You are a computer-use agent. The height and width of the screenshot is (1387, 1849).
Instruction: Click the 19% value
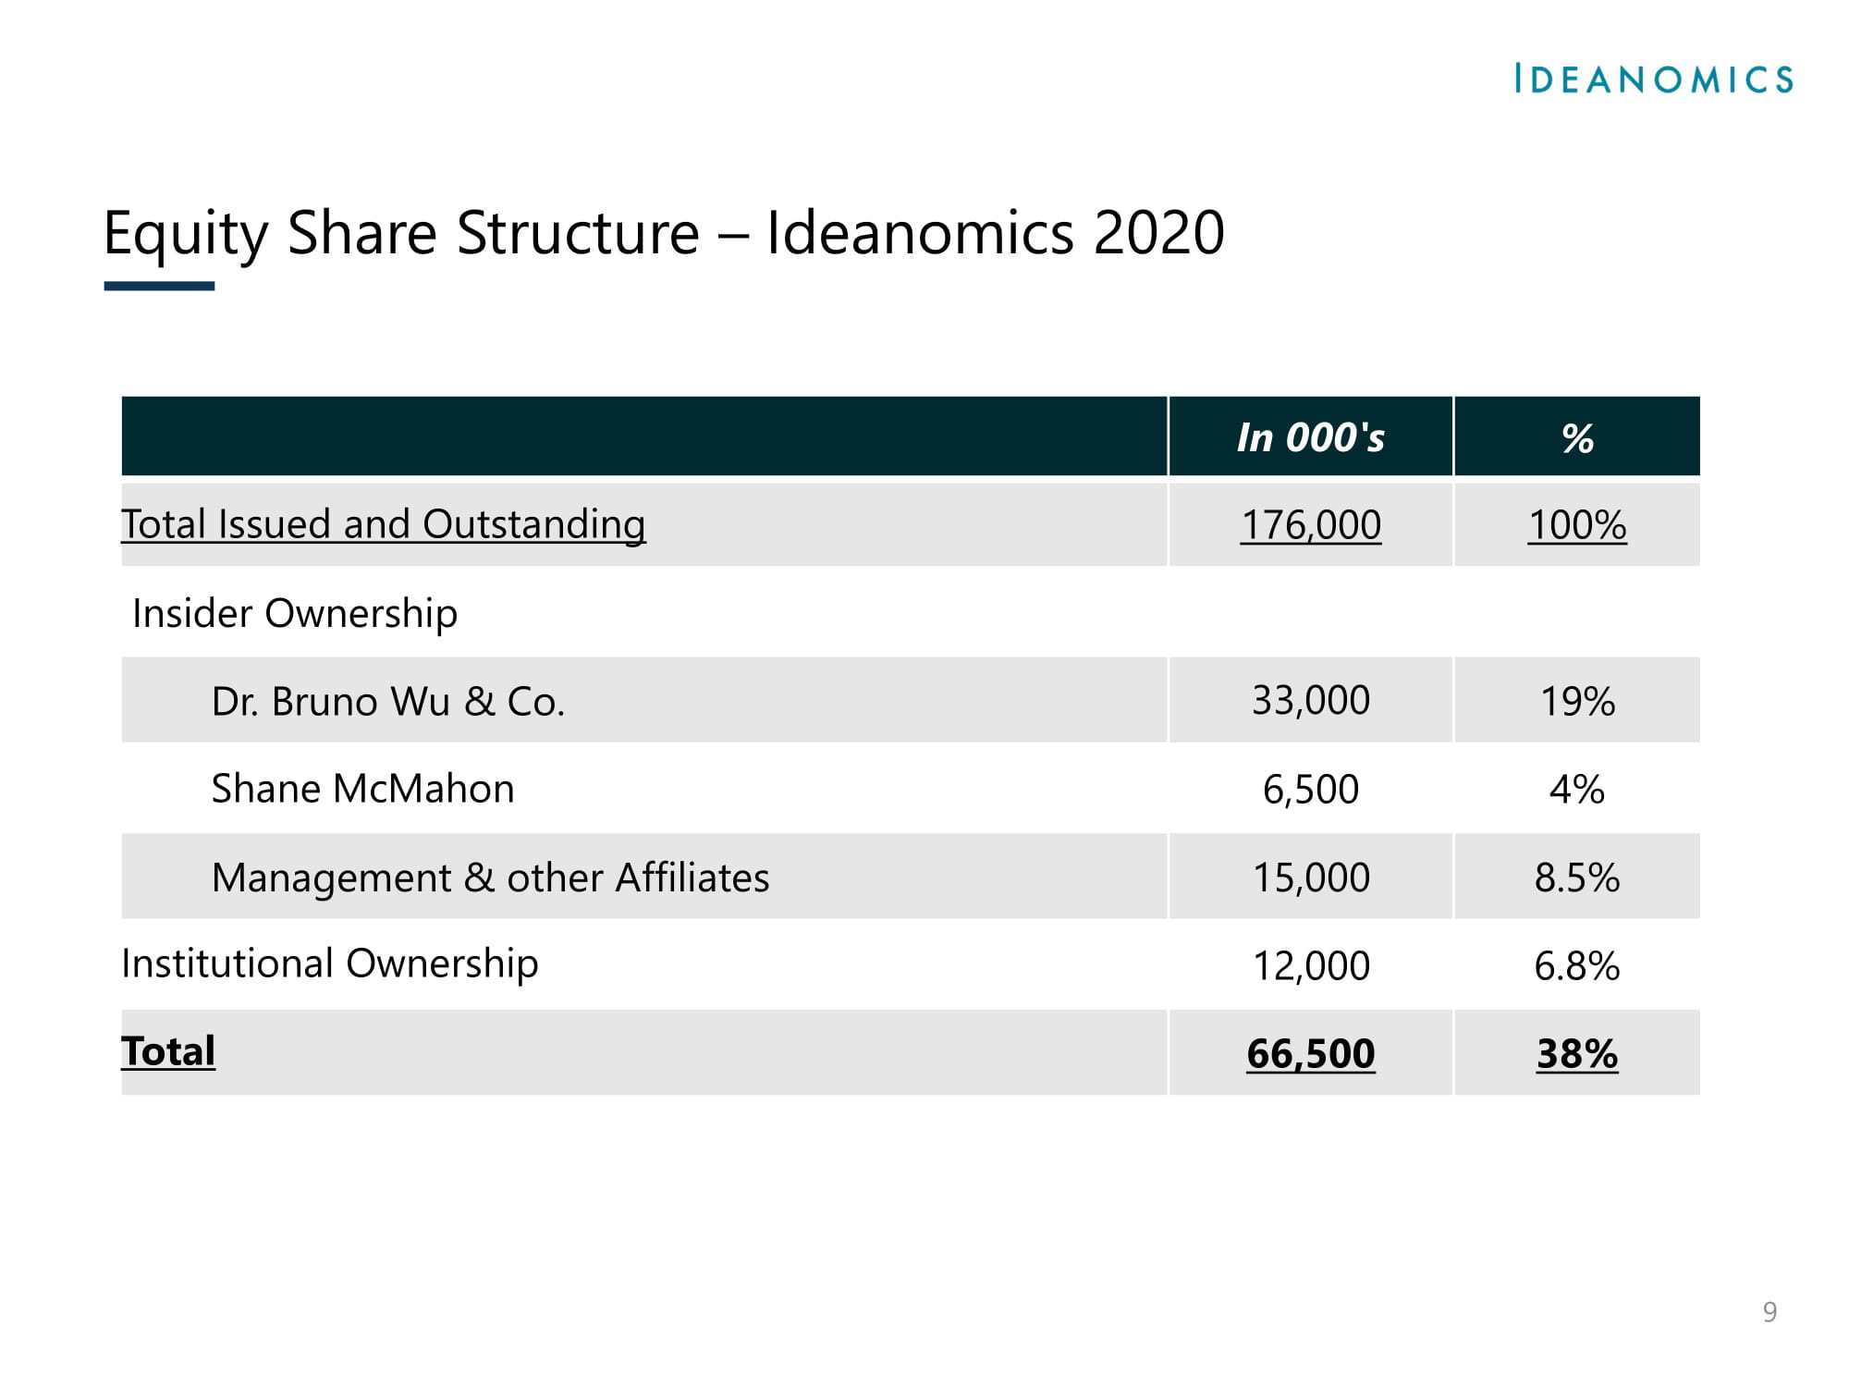pyautogui.click(x=1577, y=701)
